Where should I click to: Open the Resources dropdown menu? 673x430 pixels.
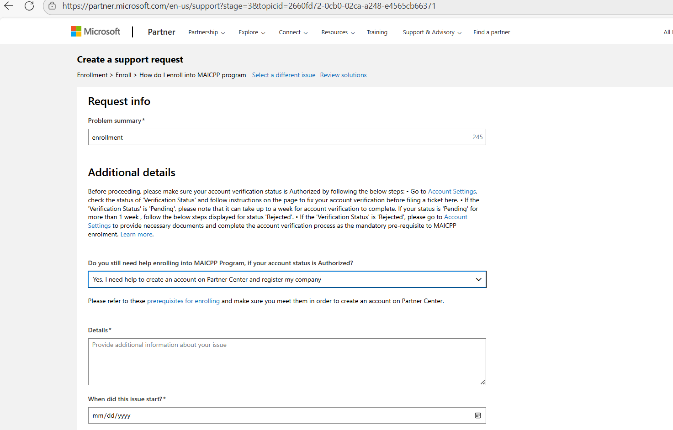coord(338,32)
